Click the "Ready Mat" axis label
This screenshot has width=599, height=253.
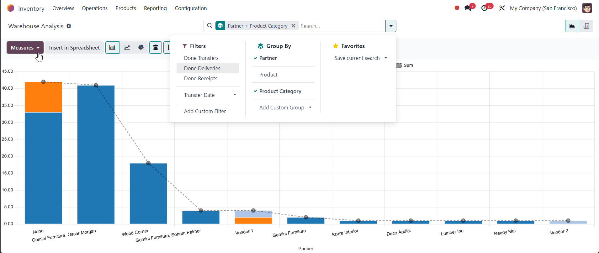point(505,233)
